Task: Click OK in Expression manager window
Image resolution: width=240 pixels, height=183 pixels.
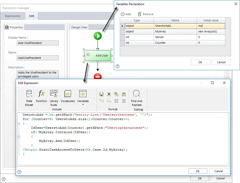Action: (200, 178)
